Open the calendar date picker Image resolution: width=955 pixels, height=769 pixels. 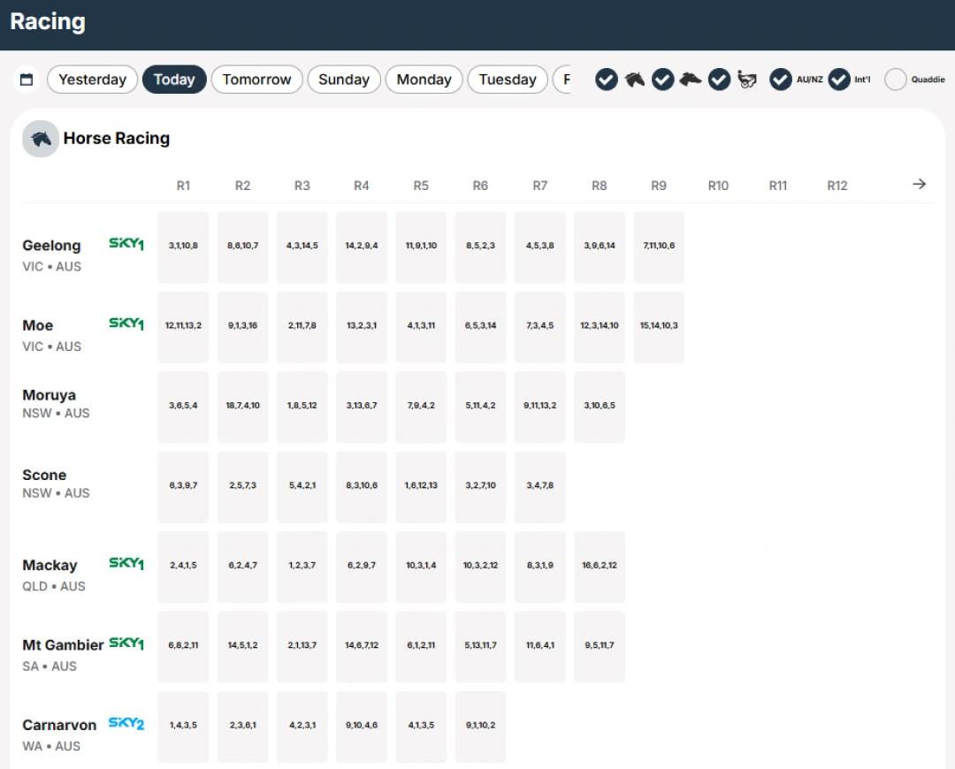(x=27, y=80)
